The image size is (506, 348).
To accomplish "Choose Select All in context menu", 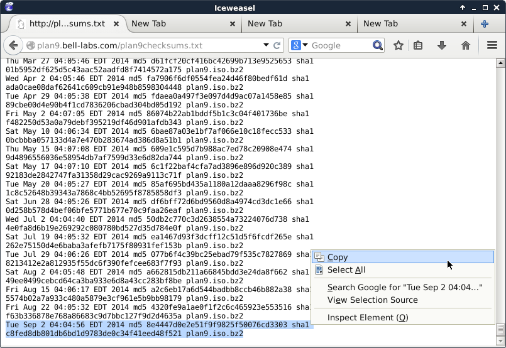I will (346, 270).
